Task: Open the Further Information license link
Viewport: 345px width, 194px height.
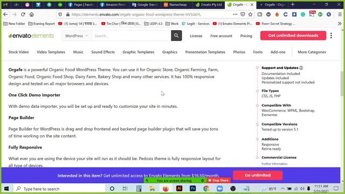Action: [x=274, y=164]
